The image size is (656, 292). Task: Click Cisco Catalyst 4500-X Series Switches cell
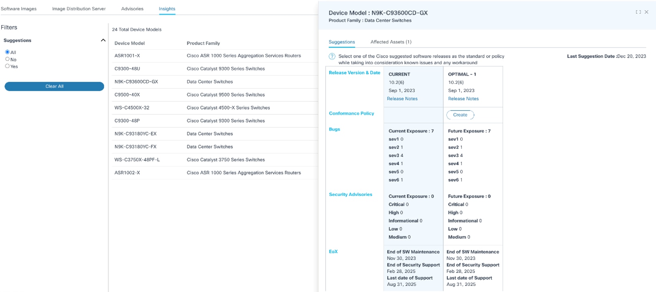click(228, 108)
